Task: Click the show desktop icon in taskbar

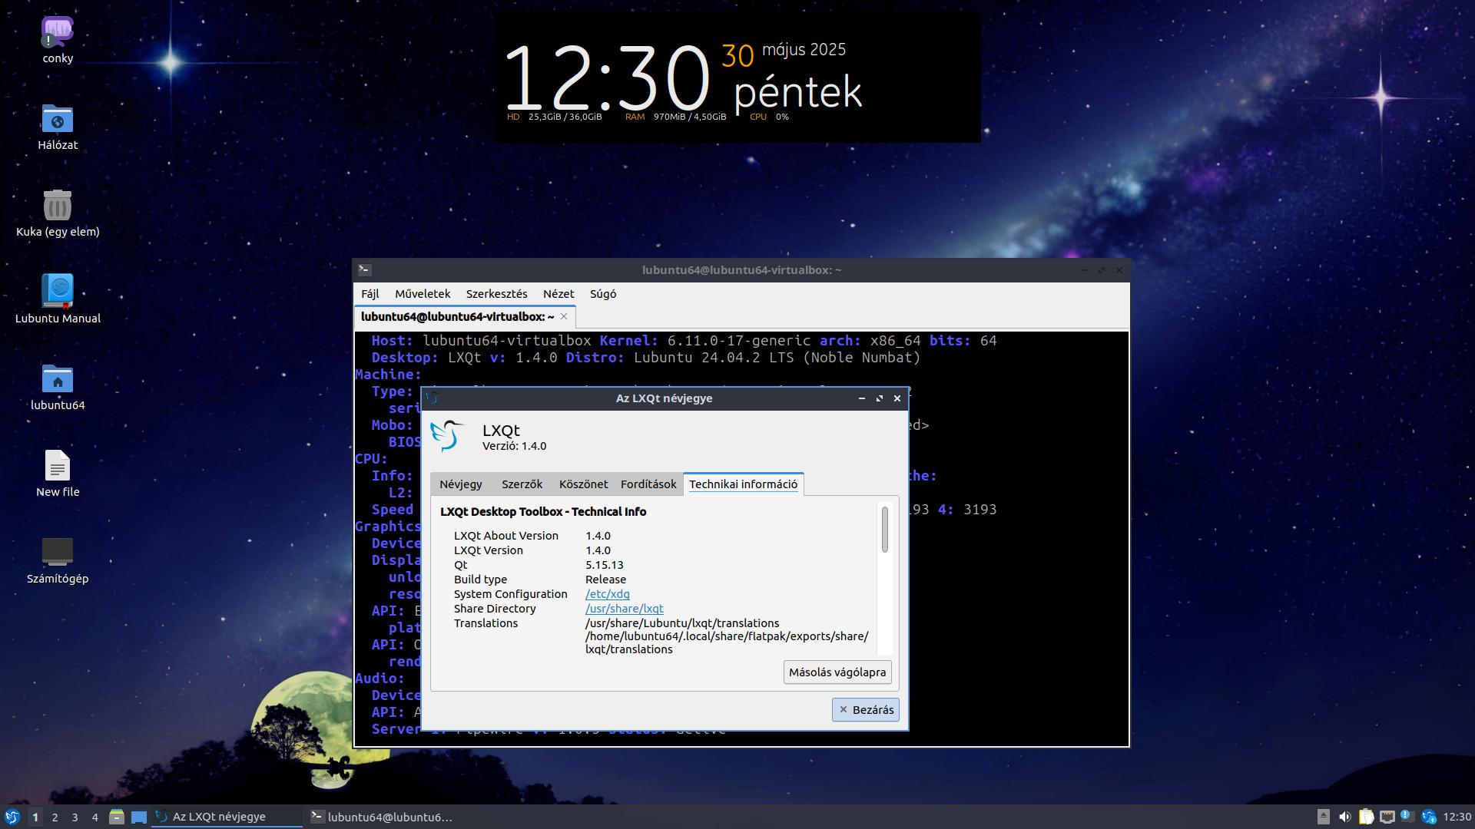Action: click(139, 817)
